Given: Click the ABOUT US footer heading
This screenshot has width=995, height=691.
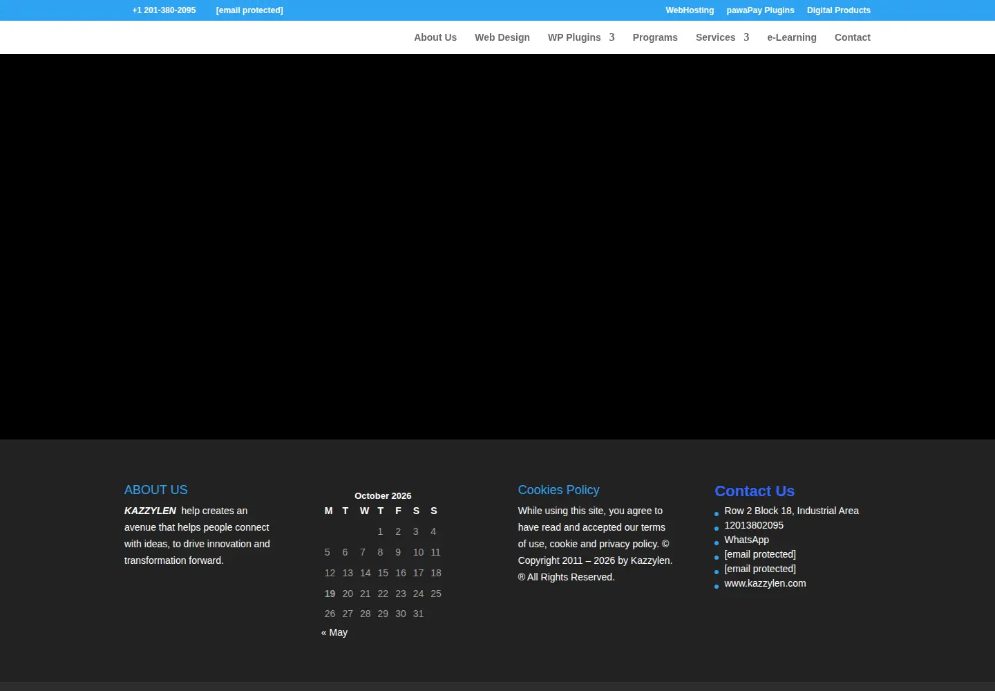Looking at the screenshot, I should [x=156, y=490].
